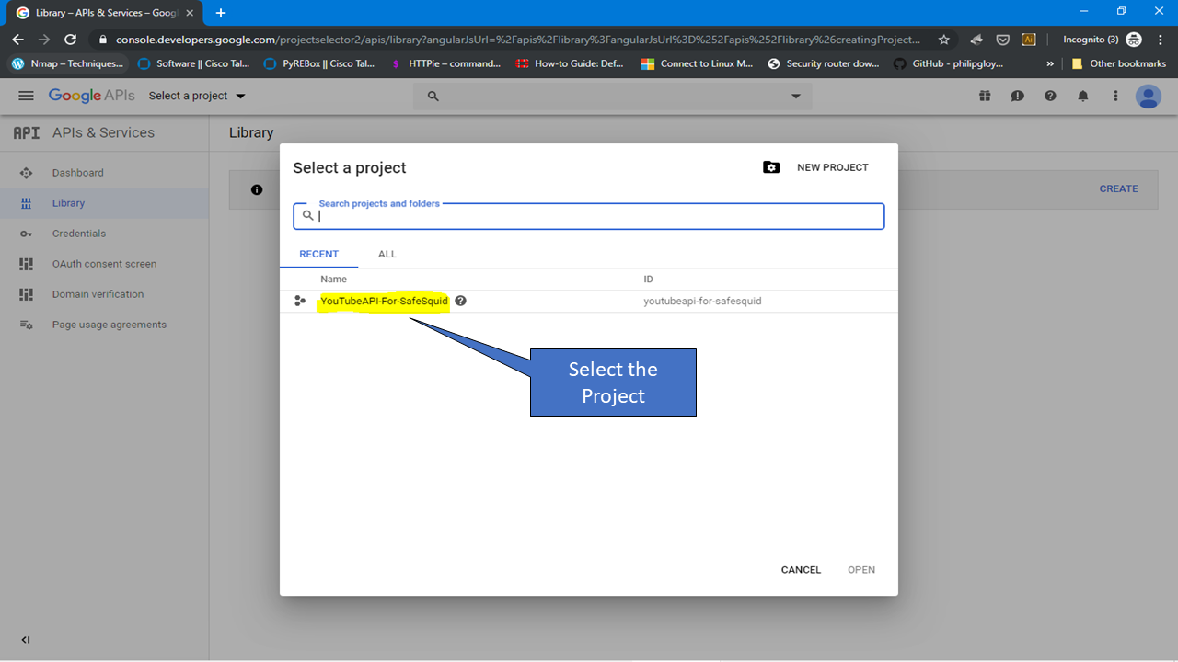Click the Google APIs logo
This screenshot has width=1178, height=662.
coord(92,96)
